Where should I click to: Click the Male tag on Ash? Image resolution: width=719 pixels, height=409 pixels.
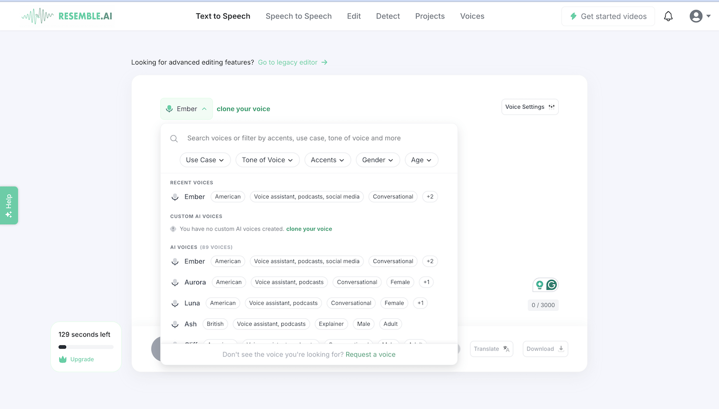(364, 324)
